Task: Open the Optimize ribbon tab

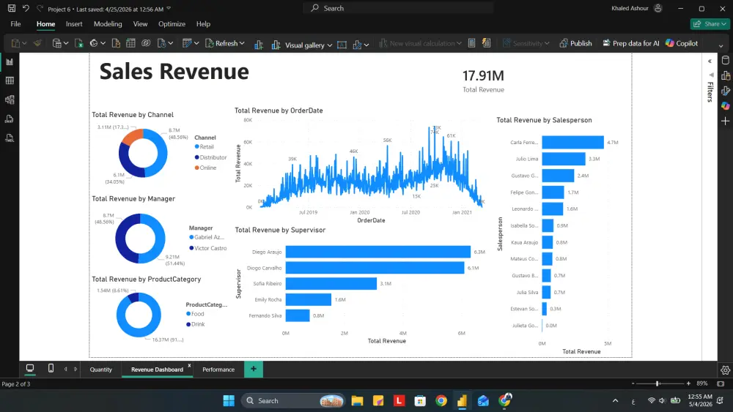Action: point(172,24)
